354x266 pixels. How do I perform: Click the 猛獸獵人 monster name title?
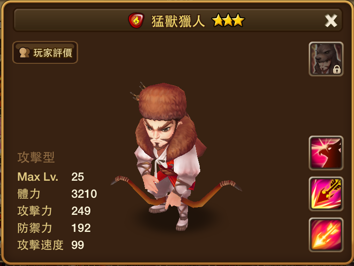[178, 21]
